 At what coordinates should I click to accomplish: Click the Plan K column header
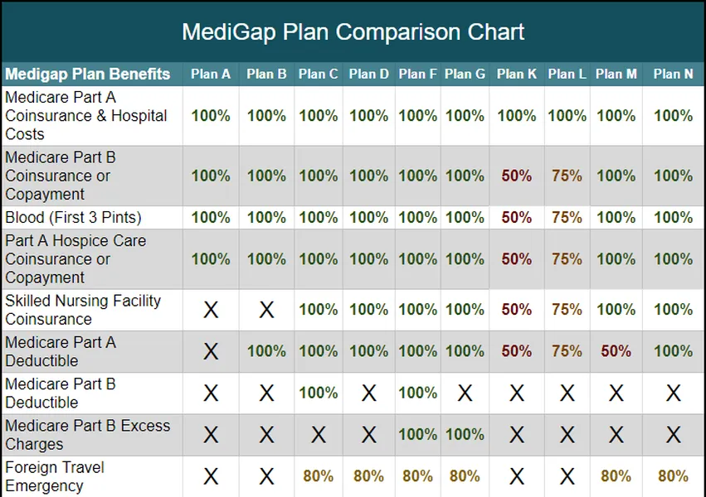click(517, 74)
